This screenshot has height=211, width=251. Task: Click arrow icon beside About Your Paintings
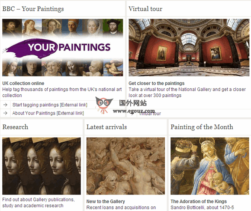[5, 113]
